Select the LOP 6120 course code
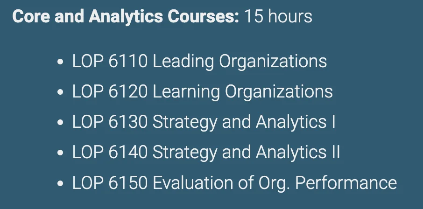This screenshot has width=423, height=209. [x=110, y=92]
